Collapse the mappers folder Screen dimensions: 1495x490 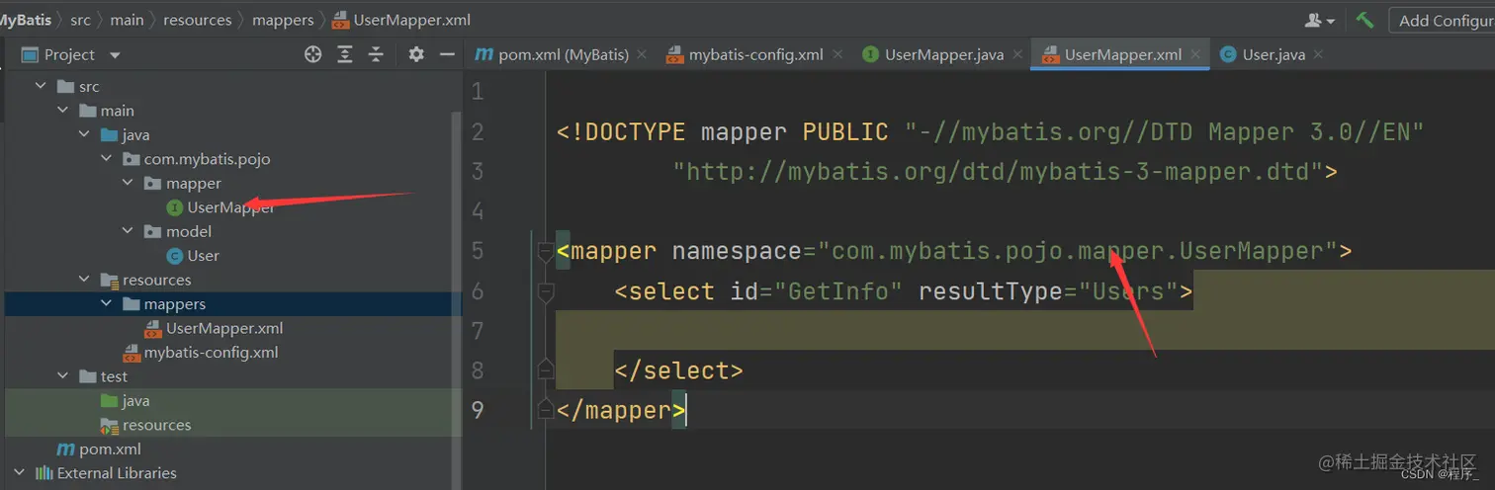click(x=106, y=303)
